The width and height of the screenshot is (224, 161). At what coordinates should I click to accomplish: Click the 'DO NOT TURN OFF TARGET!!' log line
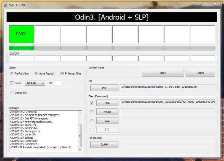pyautogui.click(x=35, y=115)
